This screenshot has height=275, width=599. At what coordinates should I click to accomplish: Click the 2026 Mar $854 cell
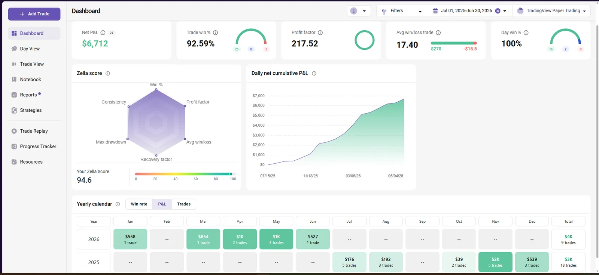click(203, 239)
